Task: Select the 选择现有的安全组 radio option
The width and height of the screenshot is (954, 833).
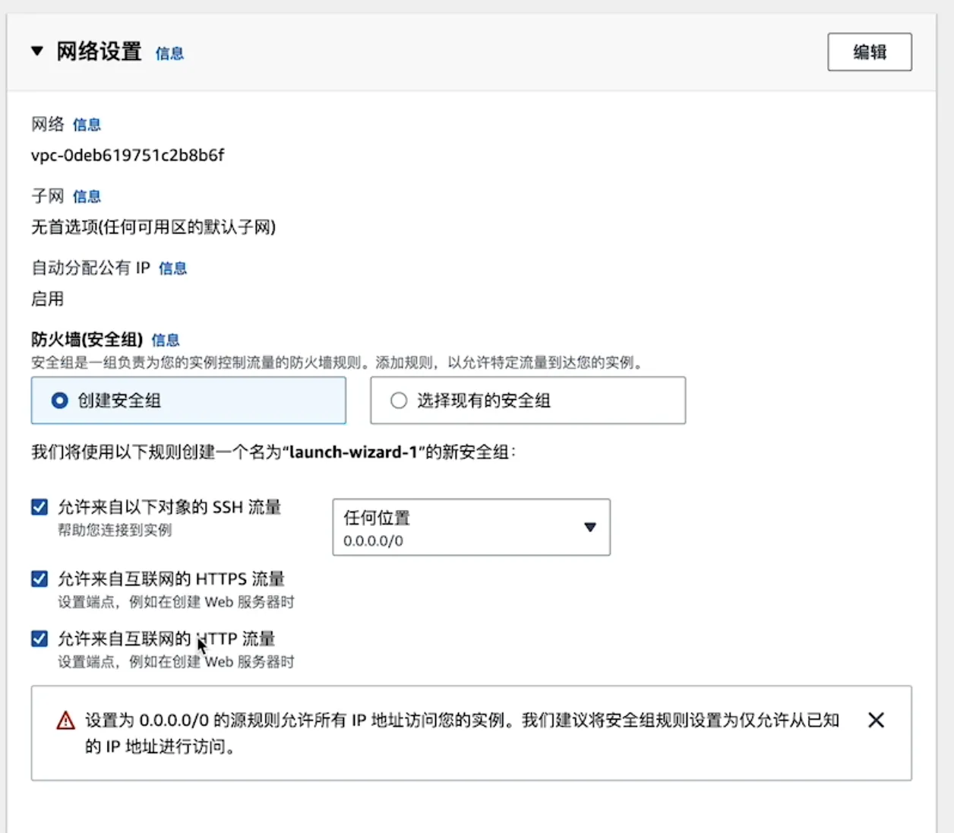Action: (x=399, y=401)
